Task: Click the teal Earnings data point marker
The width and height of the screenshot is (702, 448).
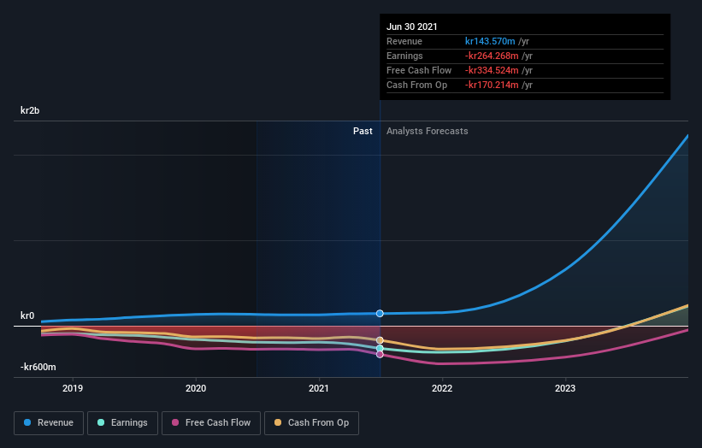Action: (x=380, y=348)
